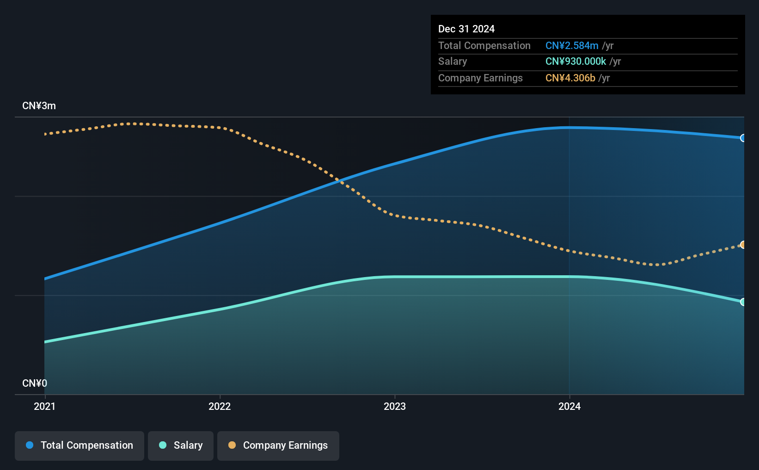Click the 2022 x-axis label
The image size is (759, 470).
click(220, 406)
